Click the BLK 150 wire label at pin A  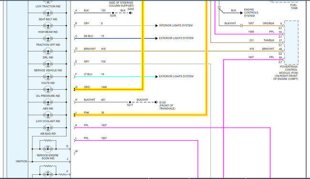94,11
